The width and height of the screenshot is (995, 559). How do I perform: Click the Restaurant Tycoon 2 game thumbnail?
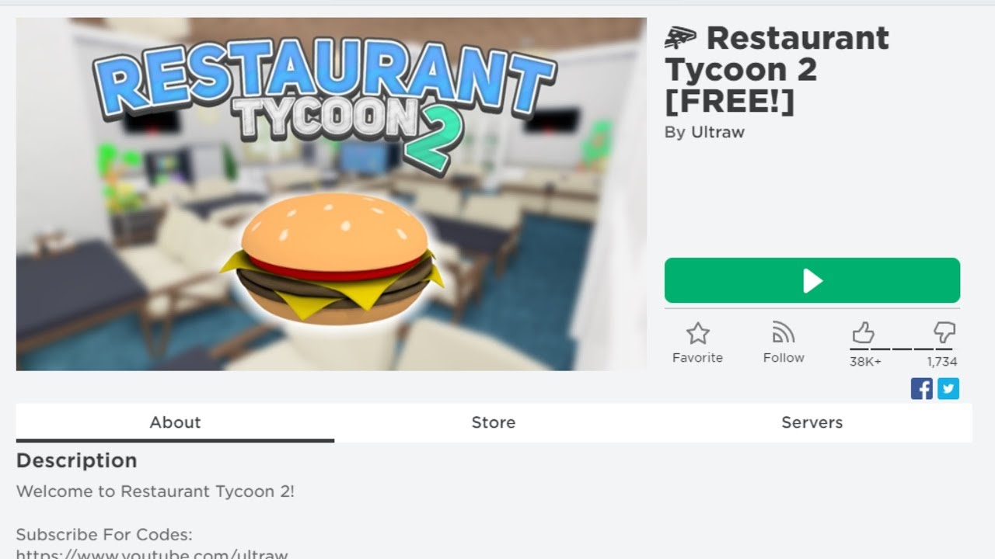pos(331,194)
